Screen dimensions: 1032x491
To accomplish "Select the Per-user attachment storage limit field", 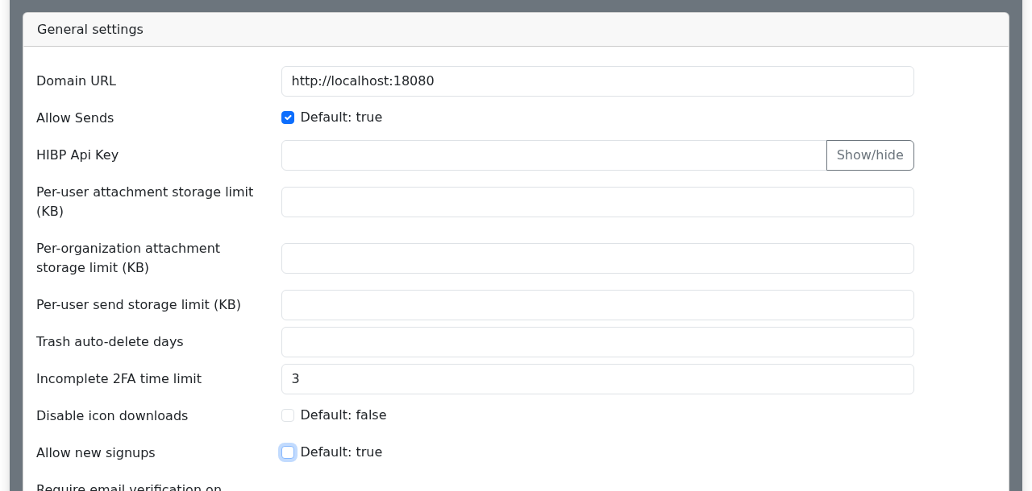I will pyautogui.click(x=597, y=202).
